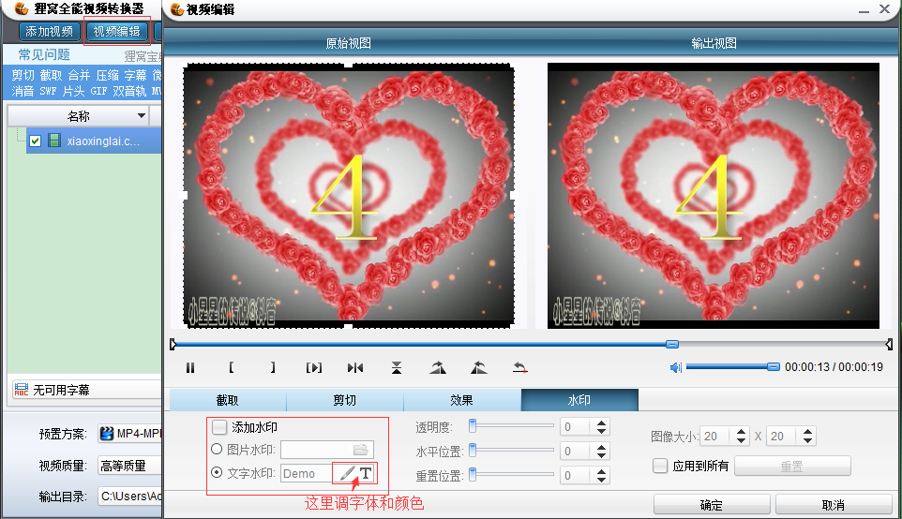This screenshot has height=519, width=902.
Task: Click the horizontal flip icon
Action: 355,368
